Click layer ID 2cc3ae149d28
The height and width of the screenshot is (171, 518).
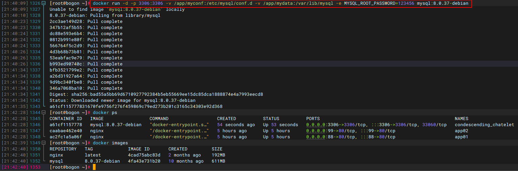[x=66, y=22]
